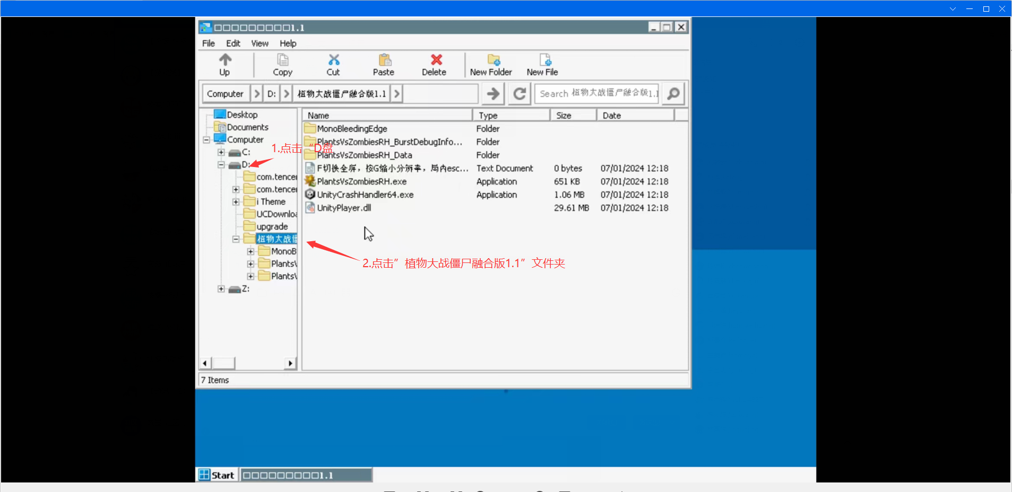This screenshot has height=492, width=1012.
Task: Select the Desktop icon in tree
Action: point(220,114)
